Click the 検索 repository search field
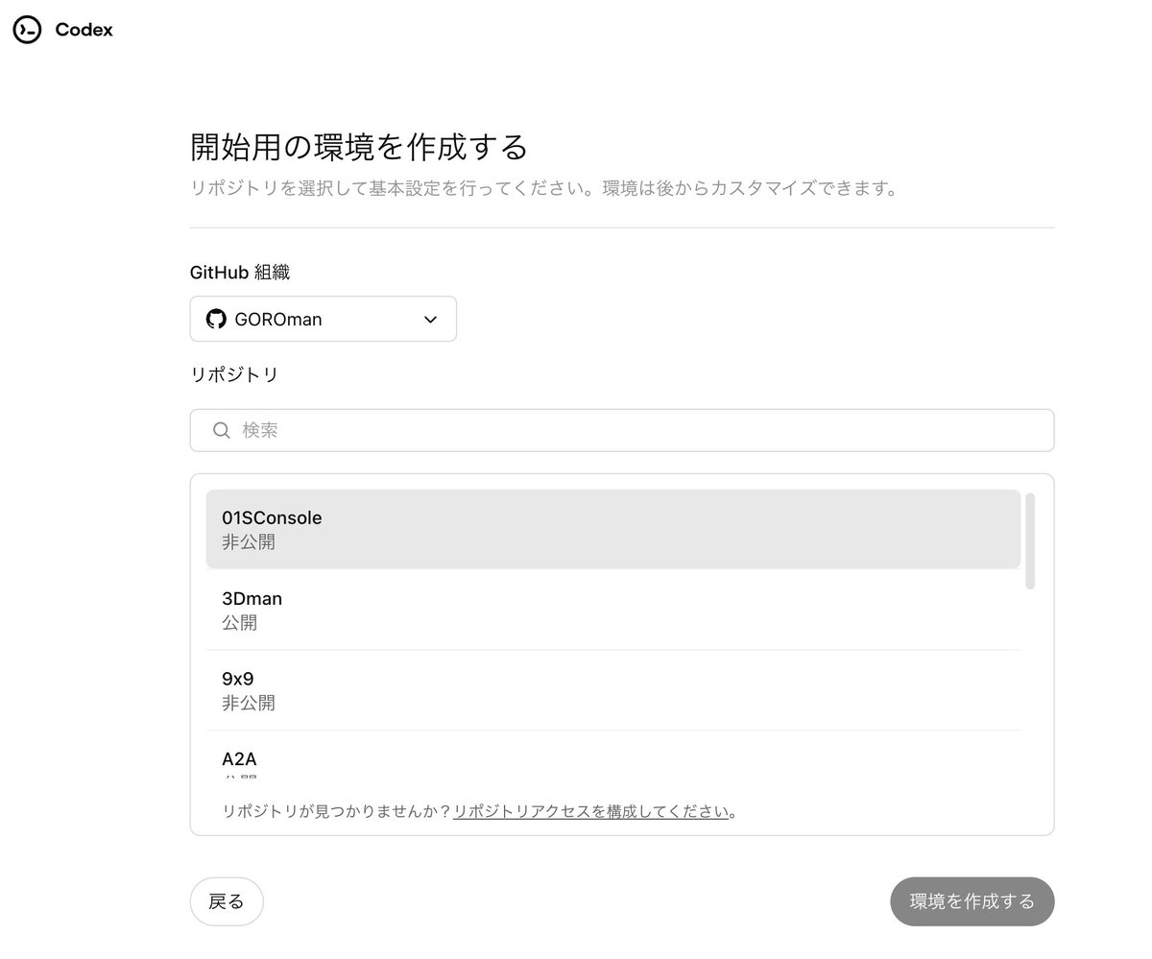Screen dimensions: 1152x959 [x=622, y=430]
